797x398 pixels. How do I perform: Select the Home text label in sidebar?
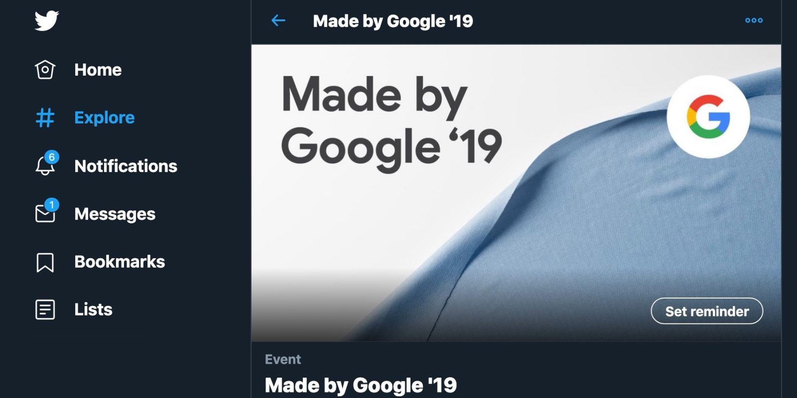98,70
